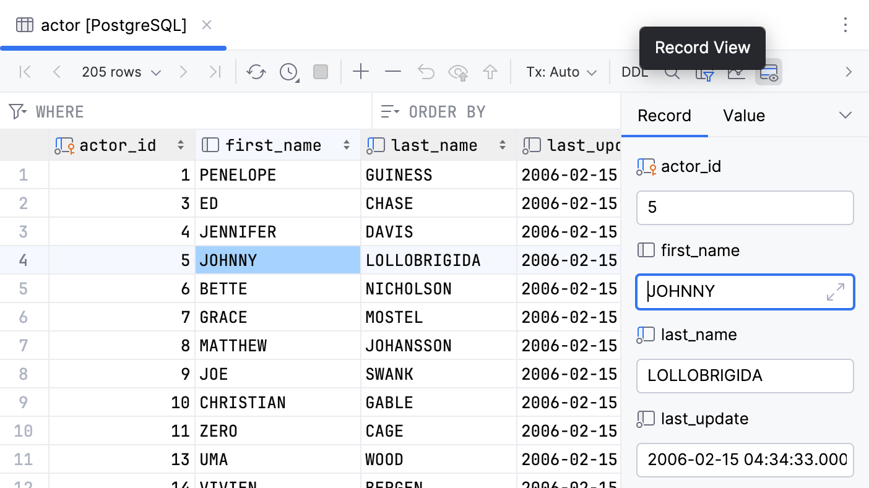Click the Show Chart icon in toolbar
This screenshot has height=488, width=869.
click(x=737, y=74)
